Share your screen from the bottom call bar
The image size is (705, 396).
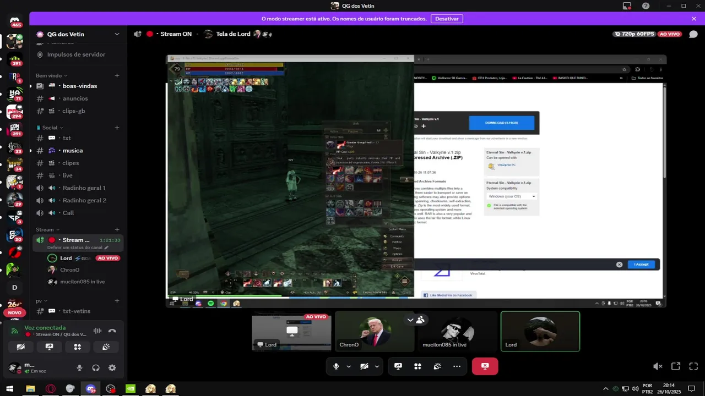click(x=398, y=366)
